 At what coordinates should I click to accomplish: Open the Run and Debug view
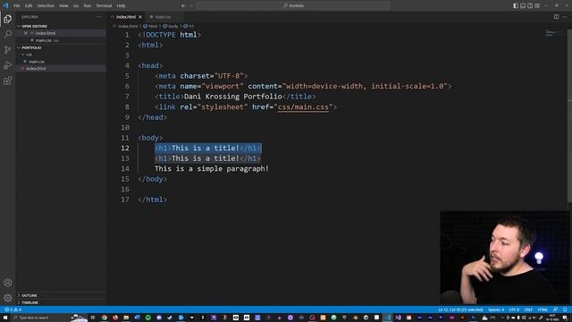point(8,65)
